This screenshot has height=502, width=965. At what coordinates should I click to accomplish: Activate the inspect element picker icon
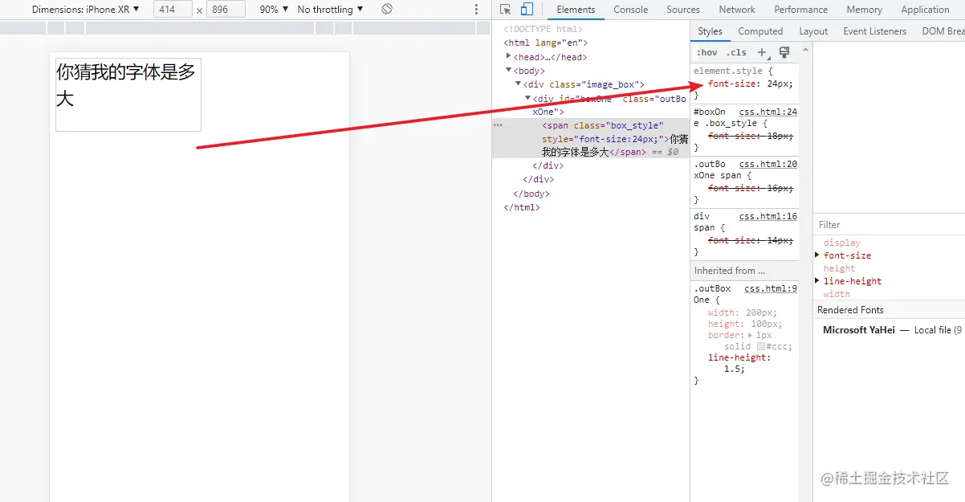pos(505,10)
